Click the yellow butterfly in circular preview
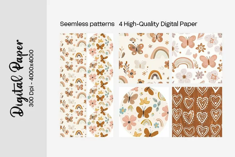Viewport: 235px width, 157px height. coord(144,101)
